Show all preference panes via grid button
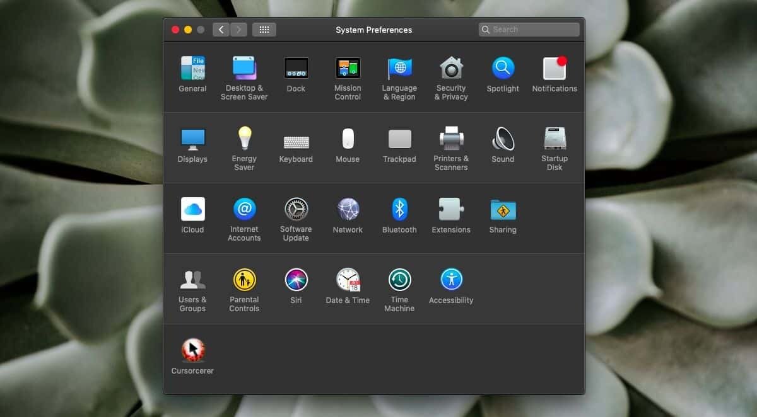The width and height of the screenshot is (757, 417). [x=264, y=29]
